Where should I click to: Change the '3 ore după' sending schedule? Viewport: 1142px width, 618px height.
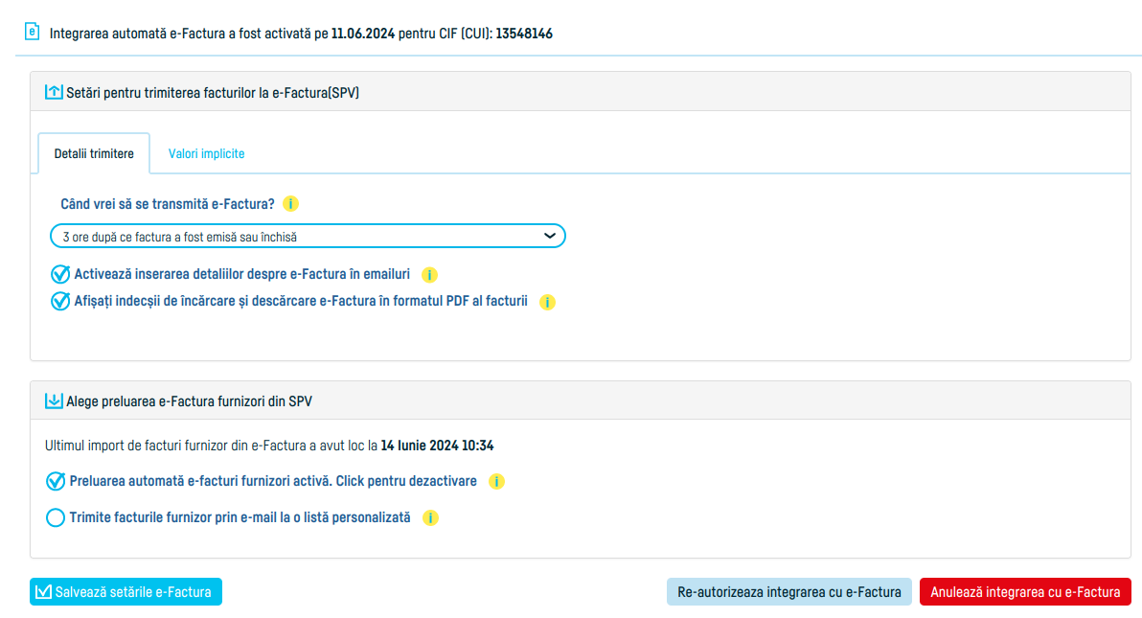point(308,235)
